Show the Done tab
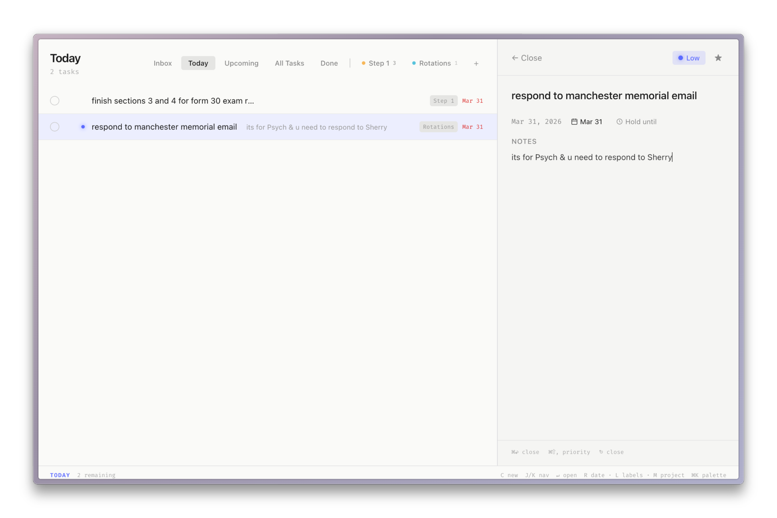The image size is (777, 518). point(329,63)
